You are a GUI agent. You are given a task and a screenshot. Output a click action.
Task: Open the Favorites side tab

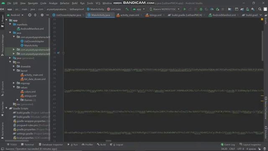tap(2, 109)
